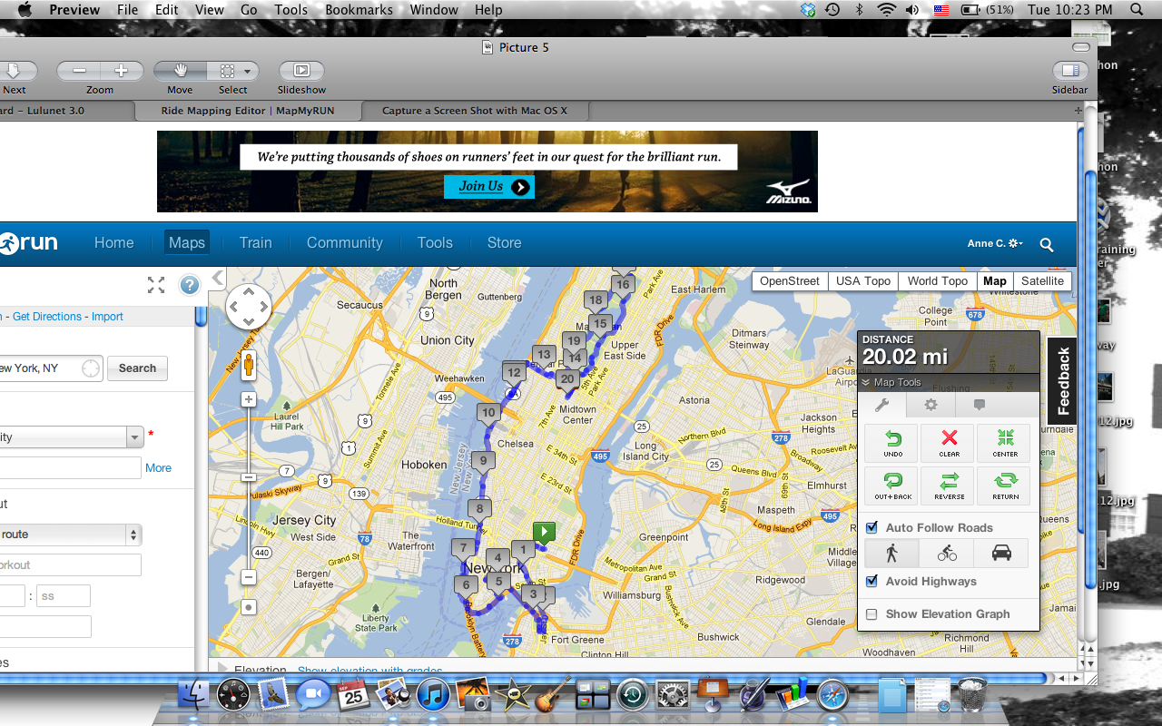
Task: Click the Get Directions link
Action: pos(47,317)
